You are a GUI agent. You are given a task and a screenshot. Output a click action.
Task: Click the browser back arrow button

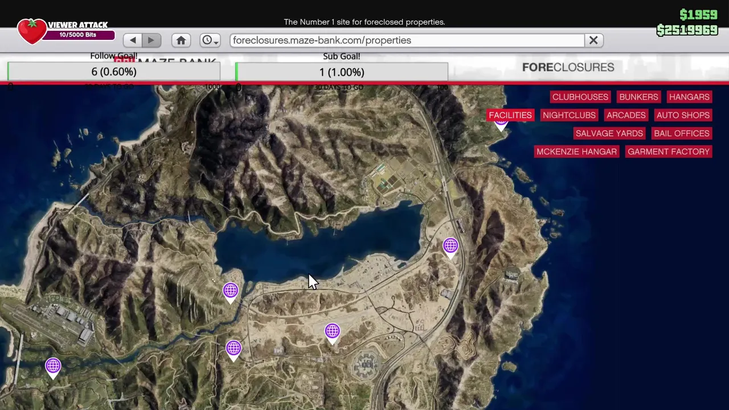133,40
